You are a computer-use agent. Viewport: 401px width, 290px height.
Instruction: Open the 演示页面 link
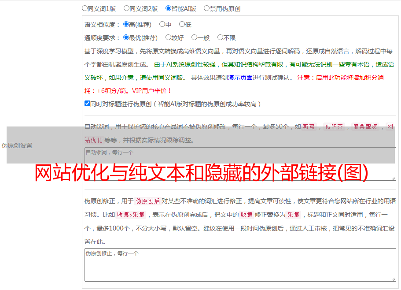[x=240, y=78]
